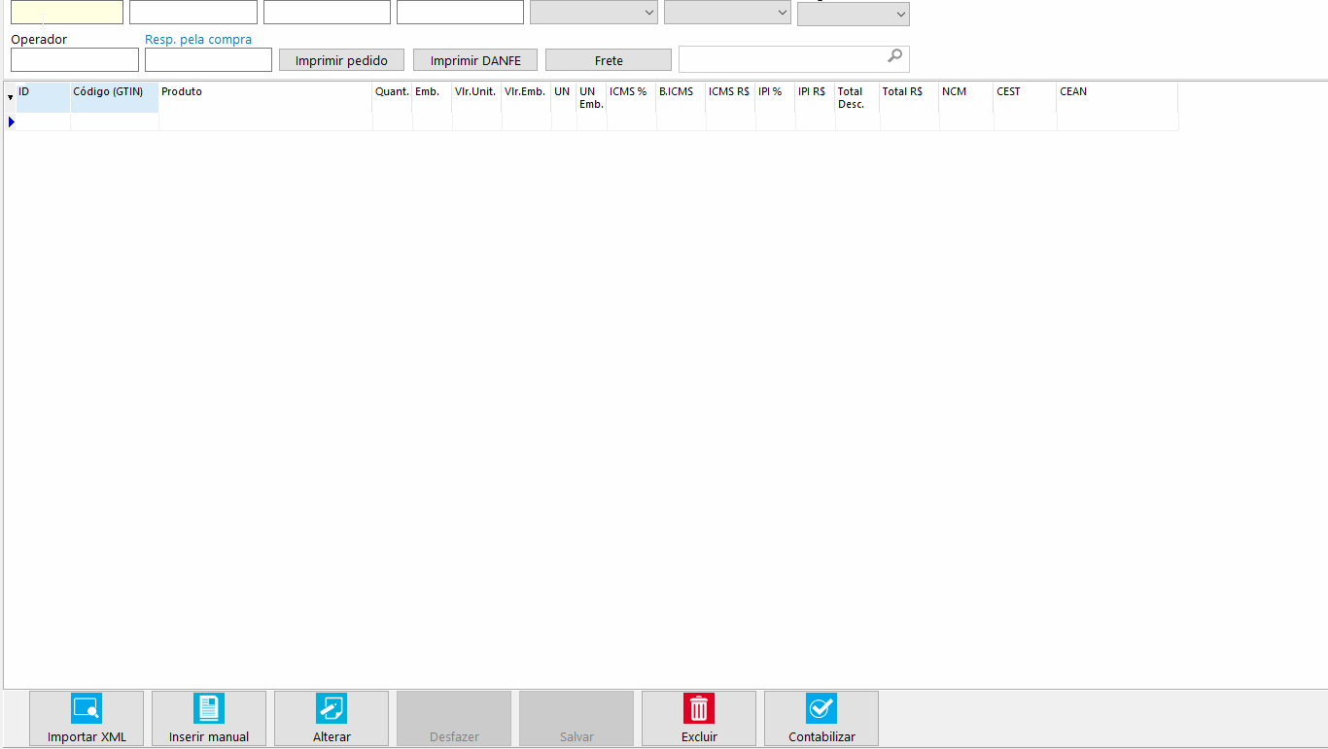Open the Resp. pela compra link
The image size is (1328, 749).
[198, 40]
